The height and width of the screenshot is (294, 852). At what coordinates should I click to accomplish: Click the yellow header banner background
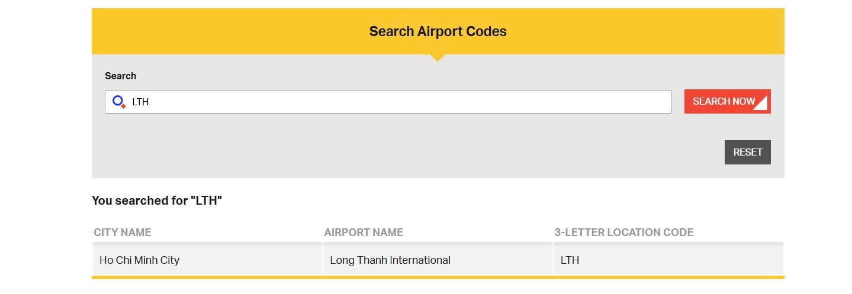tap(237, 31)
